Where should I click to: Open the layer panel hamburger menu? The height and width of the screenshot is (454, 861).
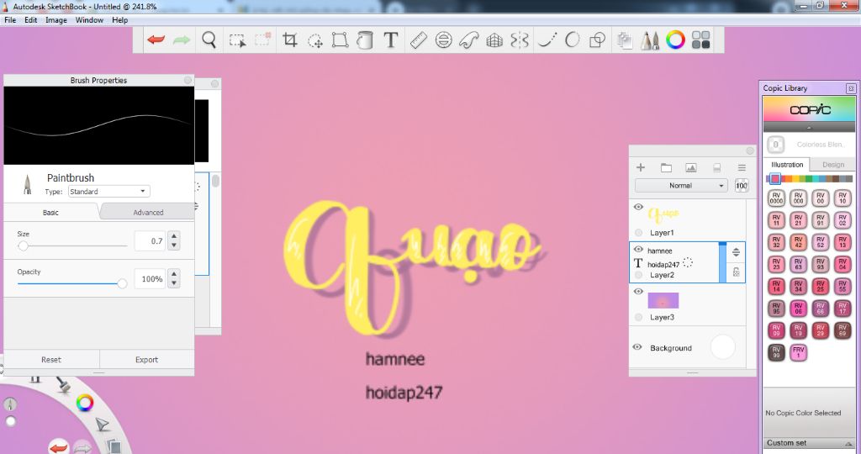click(x=742, y=167)
